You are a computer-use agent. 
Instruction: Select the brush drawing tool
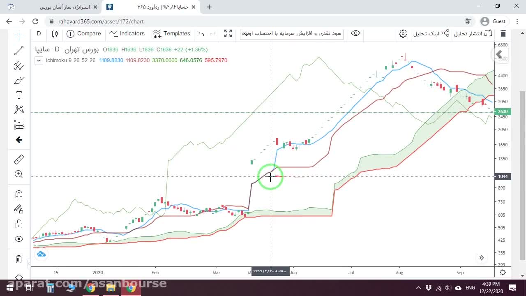(19, 80)
